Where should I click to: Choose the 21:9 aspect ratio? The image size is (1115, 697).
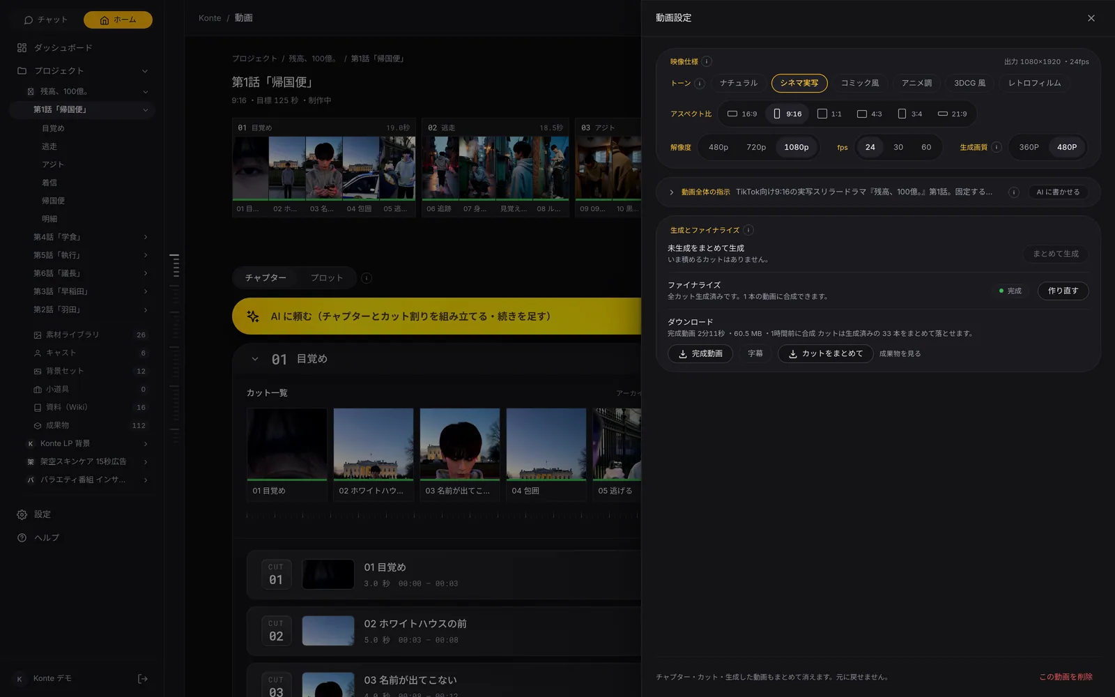pos(952,114)
